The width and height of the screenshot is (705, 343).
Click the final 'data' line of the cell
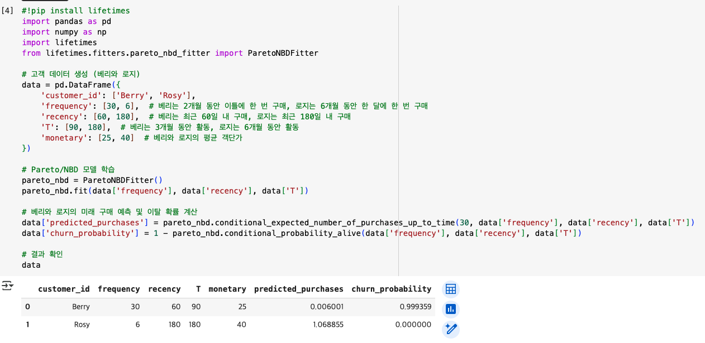31,265
